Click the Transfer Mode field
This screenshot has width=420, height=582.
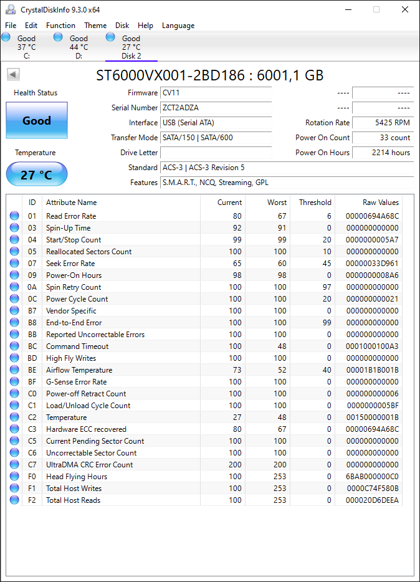[x=216, y=137]
